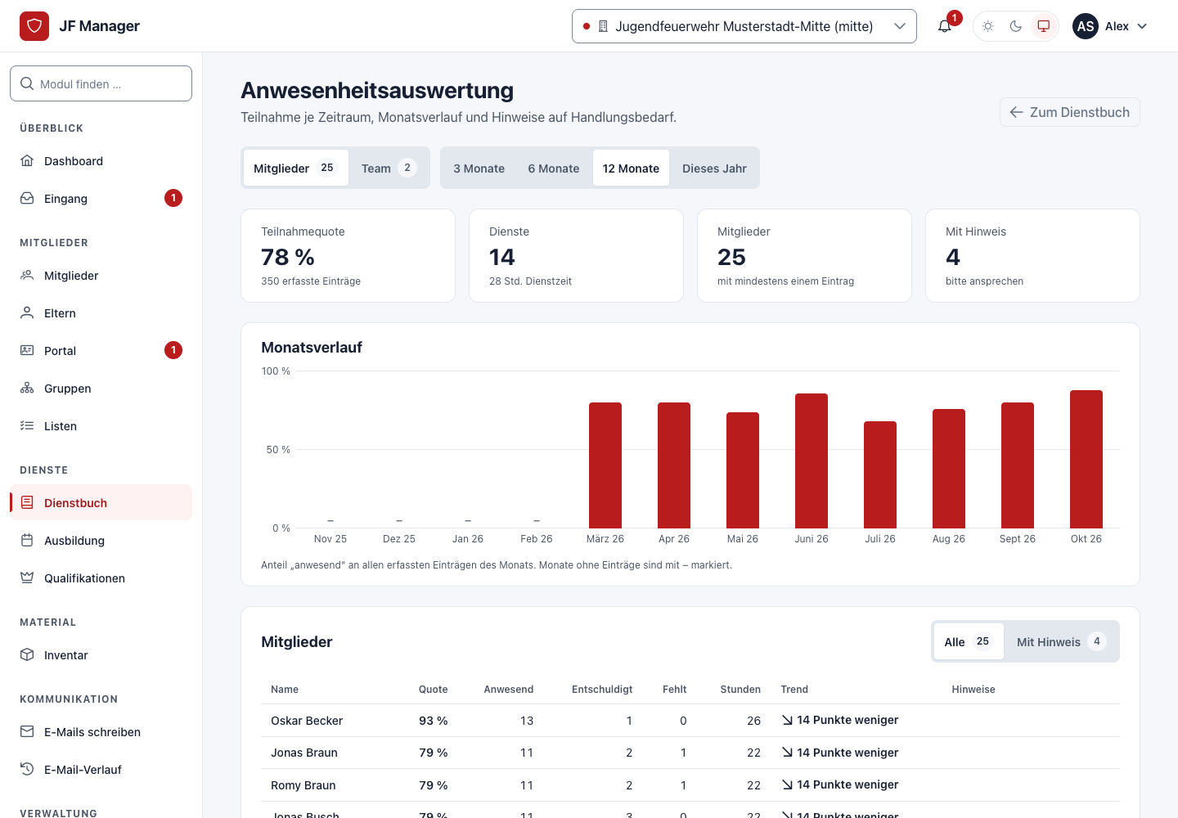Switch period to 6 Monate
This screenshot has height=818, width=1178.
click(554, 168)
